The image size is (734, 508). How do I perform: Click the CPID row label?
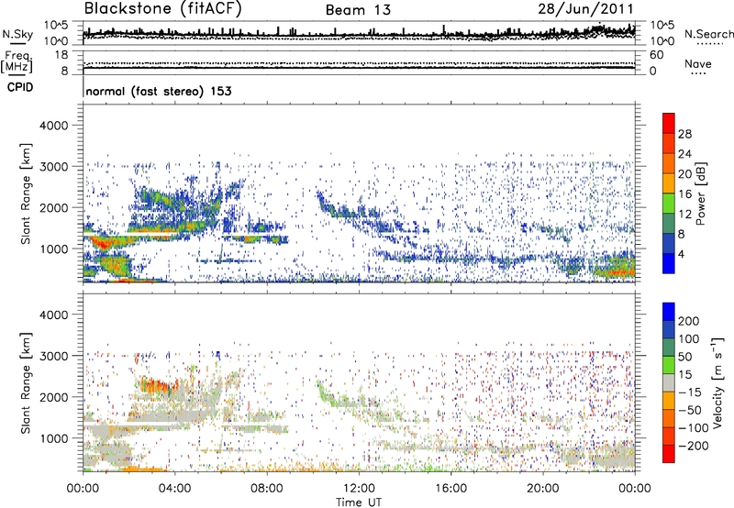pyautogui.click(x=20, y=87)
